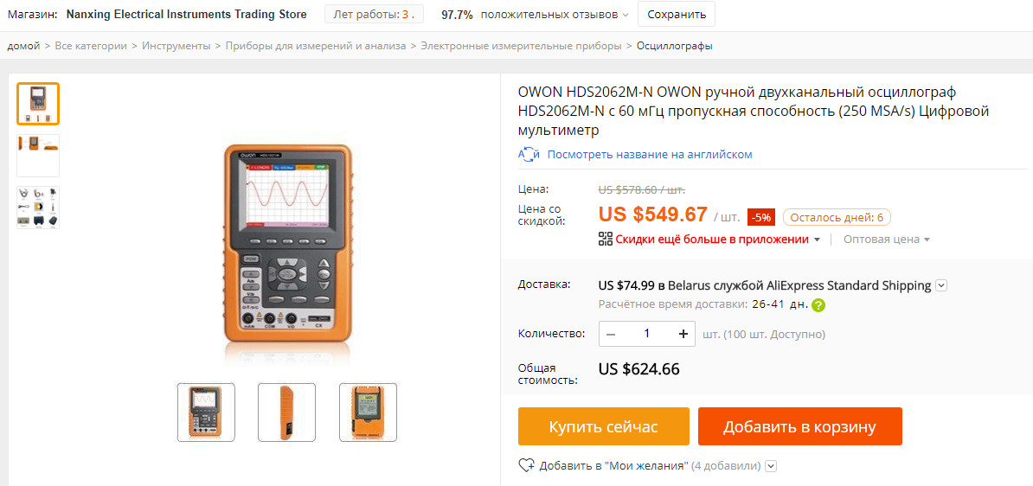The height and width of the screenshot is (486, 1033).
Task: Click the heart icon to add to wishlist
Action: tap(526, 465)
